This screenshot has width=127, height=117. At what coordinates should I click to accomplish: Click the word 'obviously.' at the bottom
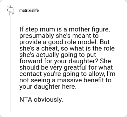click(48, 100)
